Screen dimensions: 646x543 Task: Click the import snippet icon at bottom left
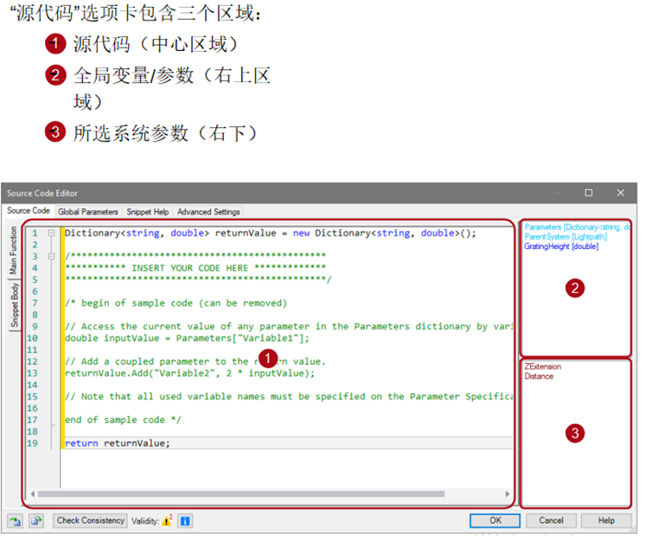point(16,521)
